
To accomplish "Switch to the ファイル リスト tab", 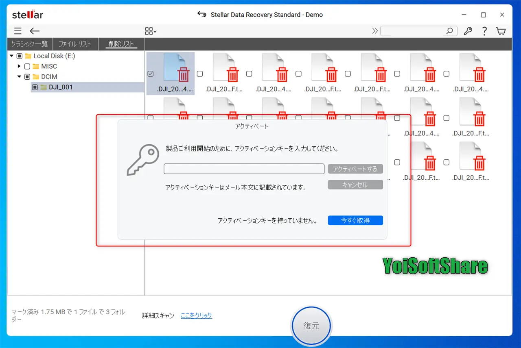I will (x=75, y=44).
